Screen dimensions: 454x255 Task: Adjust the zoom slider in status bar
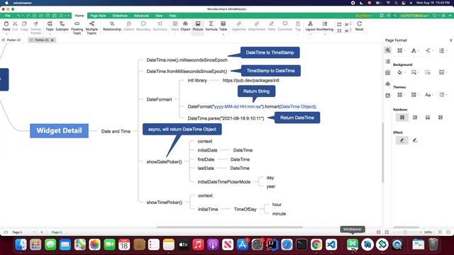pos(405,232)
